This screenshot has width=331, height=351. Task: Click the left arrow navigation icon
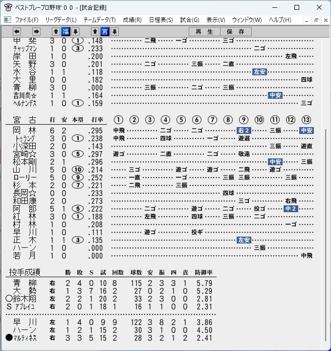tap(17, 32)
